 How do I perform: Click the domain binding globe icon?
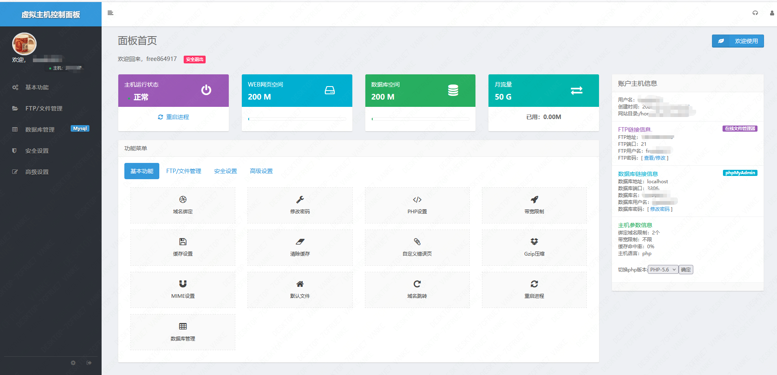183,199
